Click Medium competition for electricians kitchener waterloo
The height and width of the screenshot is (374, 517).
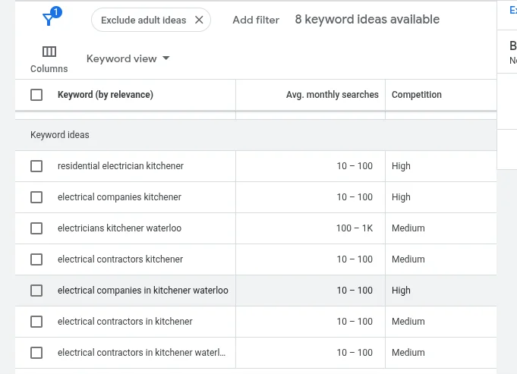(x=408, y=228)
